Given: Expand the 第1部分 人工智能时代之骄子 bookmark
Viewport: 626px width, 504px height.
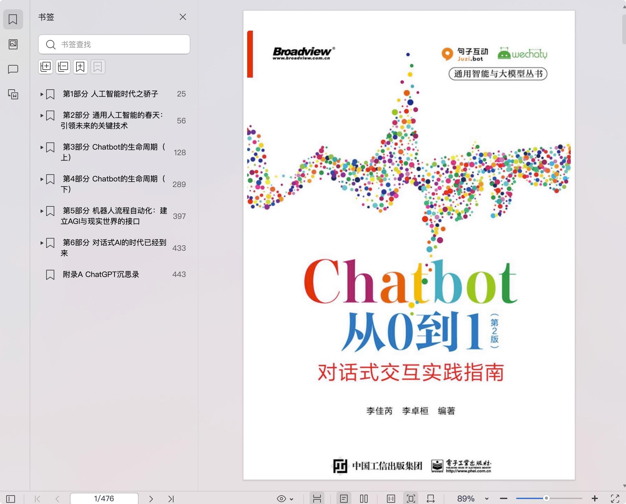Looking at the screenshot, I should (x=42, y=94).
